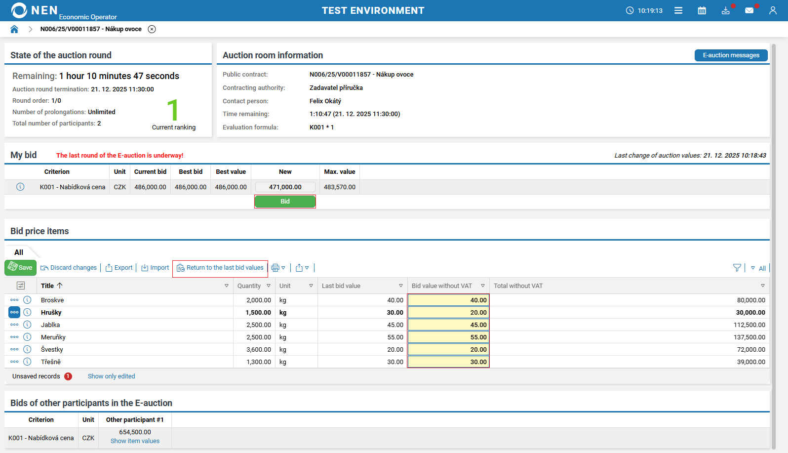Open the messages envelope icon
788x453 pixels.
pyautogui.click(x=749, y=10)
